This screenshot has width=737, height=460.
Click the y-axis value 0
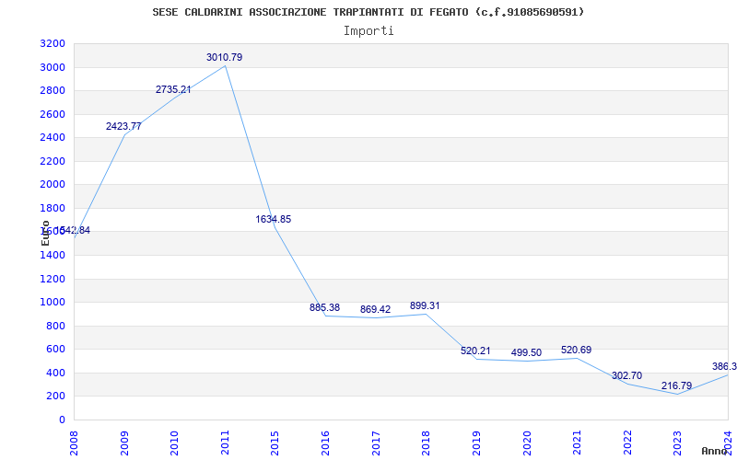62,420
